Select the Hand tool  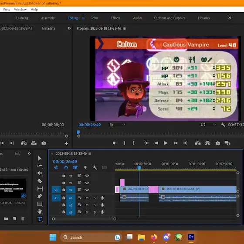[40, 211]
